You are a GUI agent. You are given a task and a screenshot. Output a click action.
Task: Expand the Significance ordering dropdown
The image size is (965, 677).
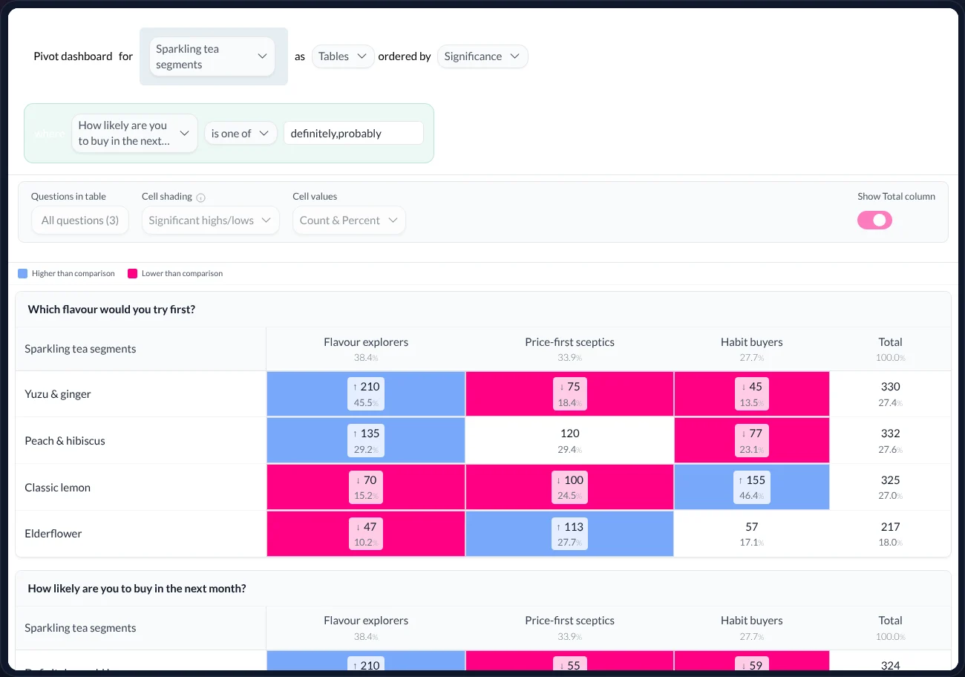click(x=482, y=56)
